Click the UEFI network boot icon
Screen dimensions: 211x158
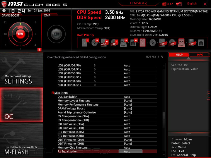click(x=134, y=43)
